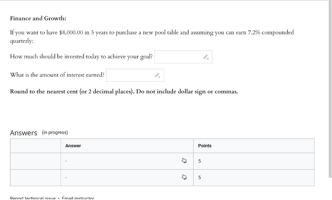Select the first row's points value 5
332x200 pixels.
(199, 161)
